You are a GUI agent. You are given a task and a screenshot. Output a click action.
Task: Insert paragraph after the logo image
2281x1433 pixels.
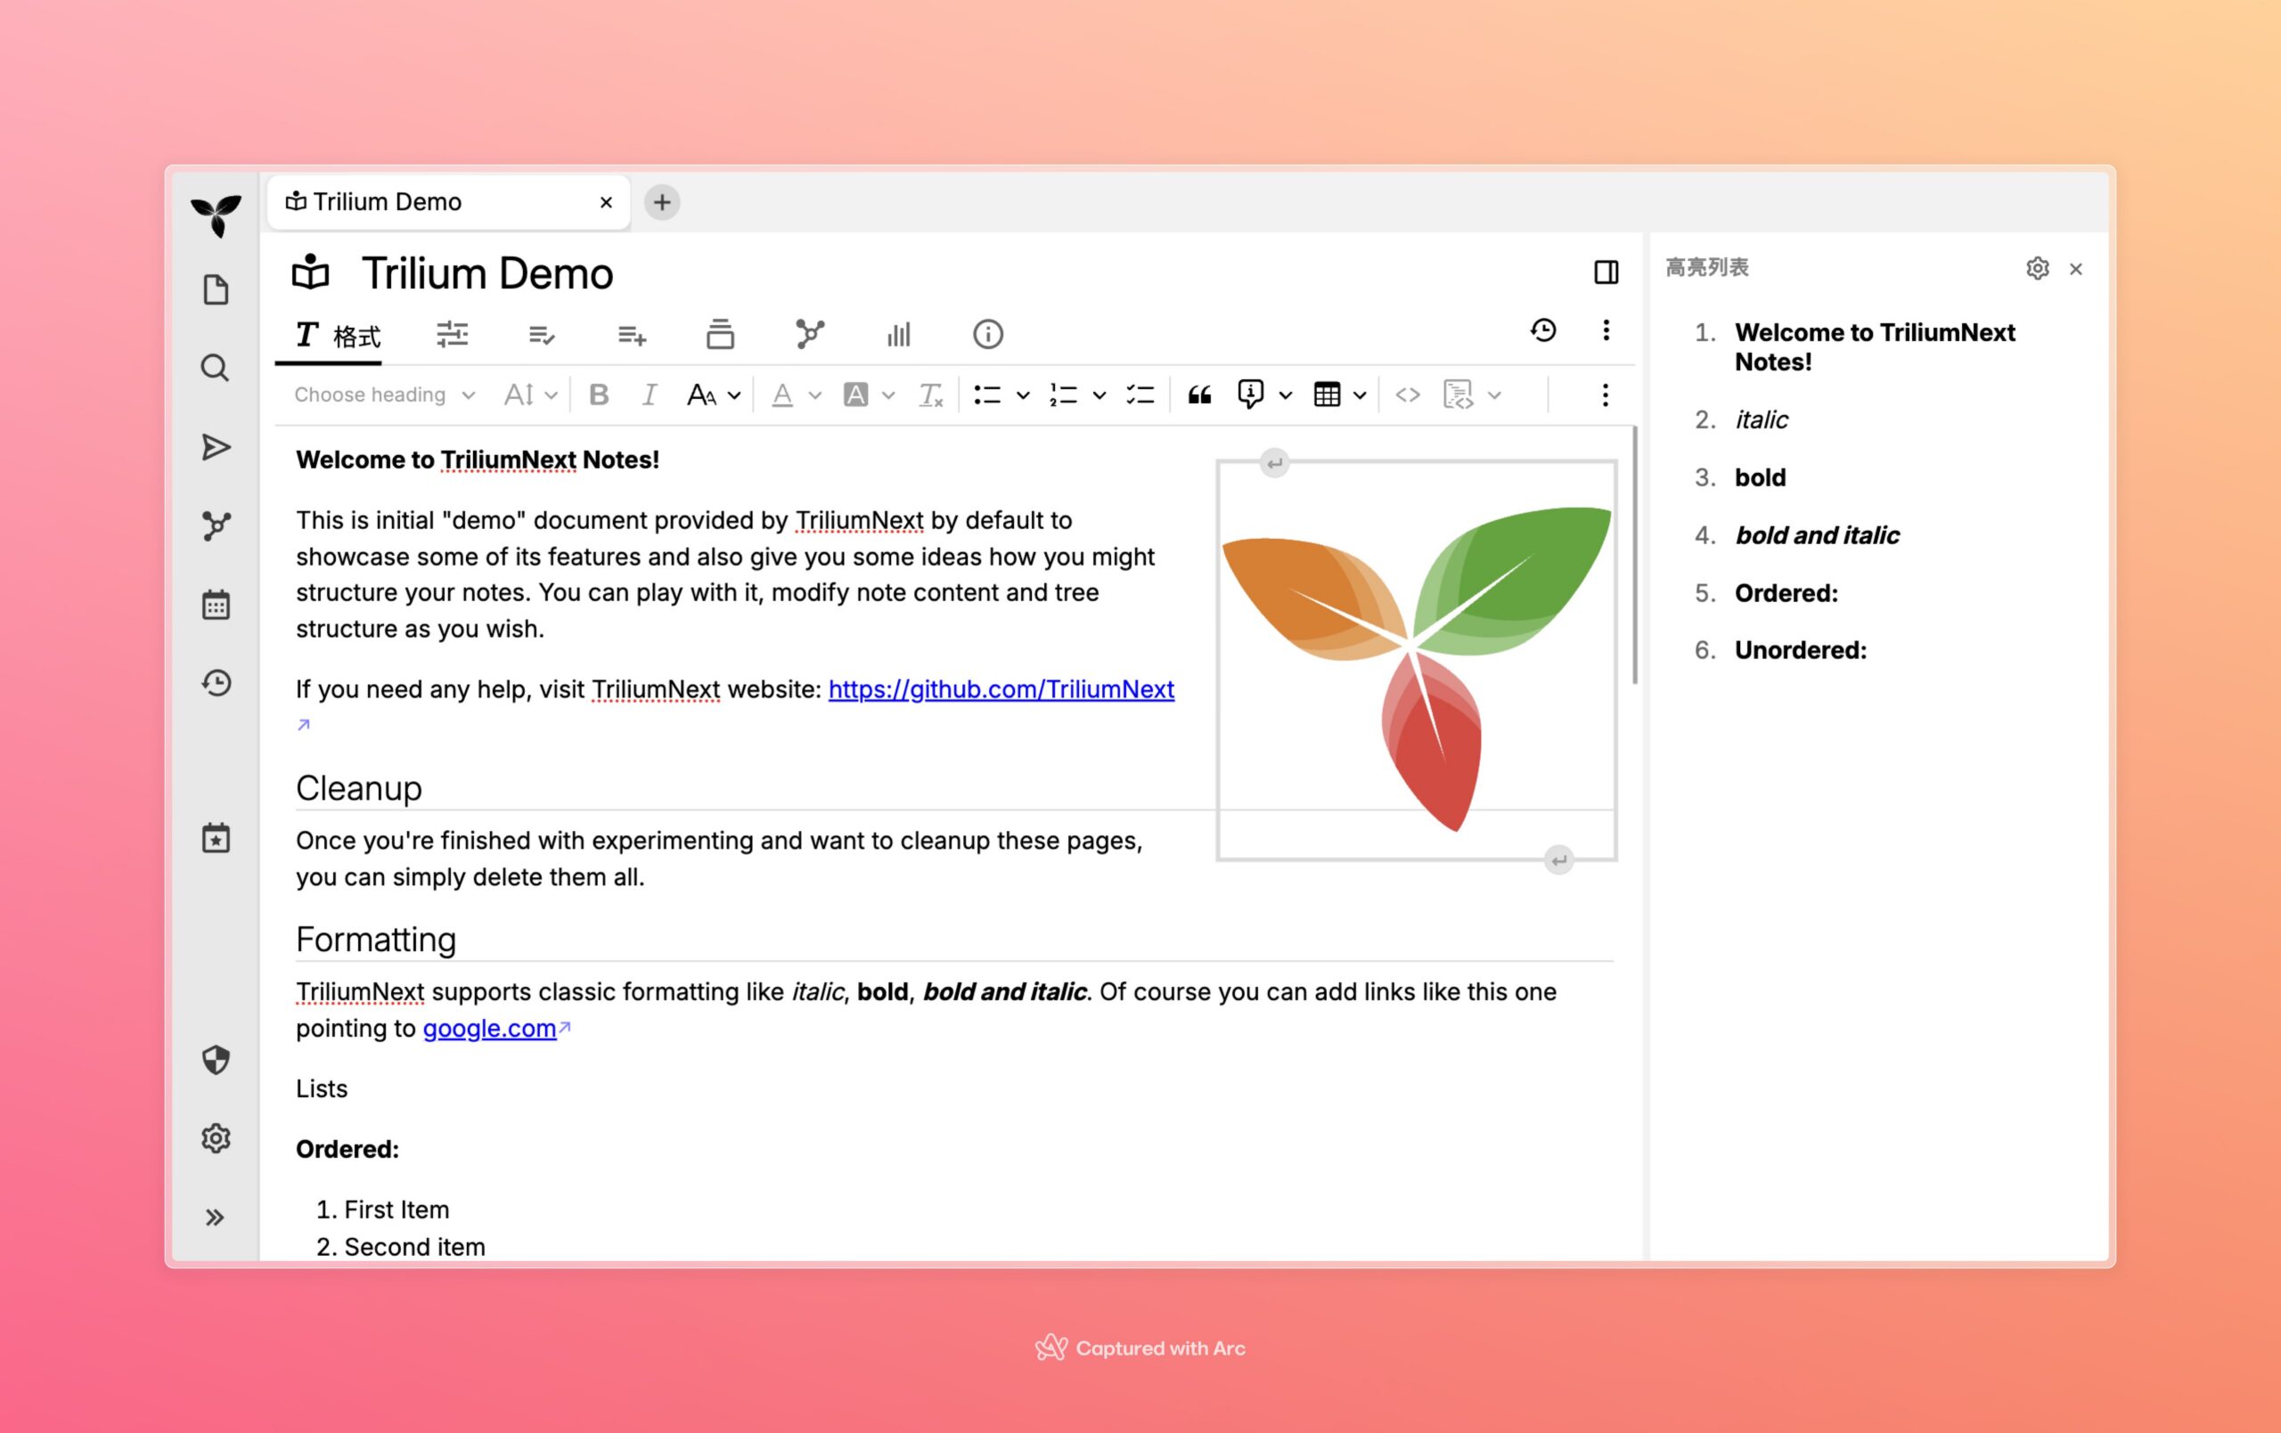pos(1559,860)
